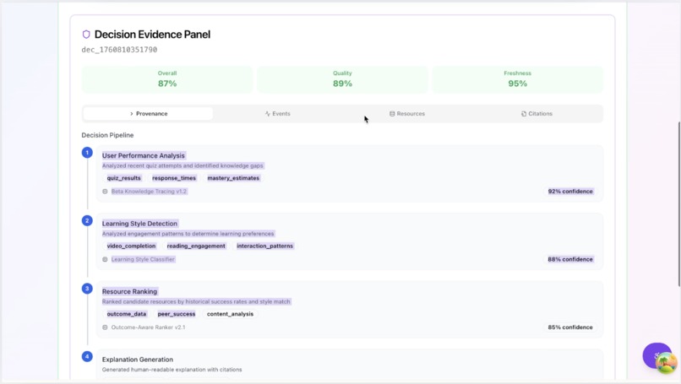
Task: Open the Events tab
Action: click(277, 114)
